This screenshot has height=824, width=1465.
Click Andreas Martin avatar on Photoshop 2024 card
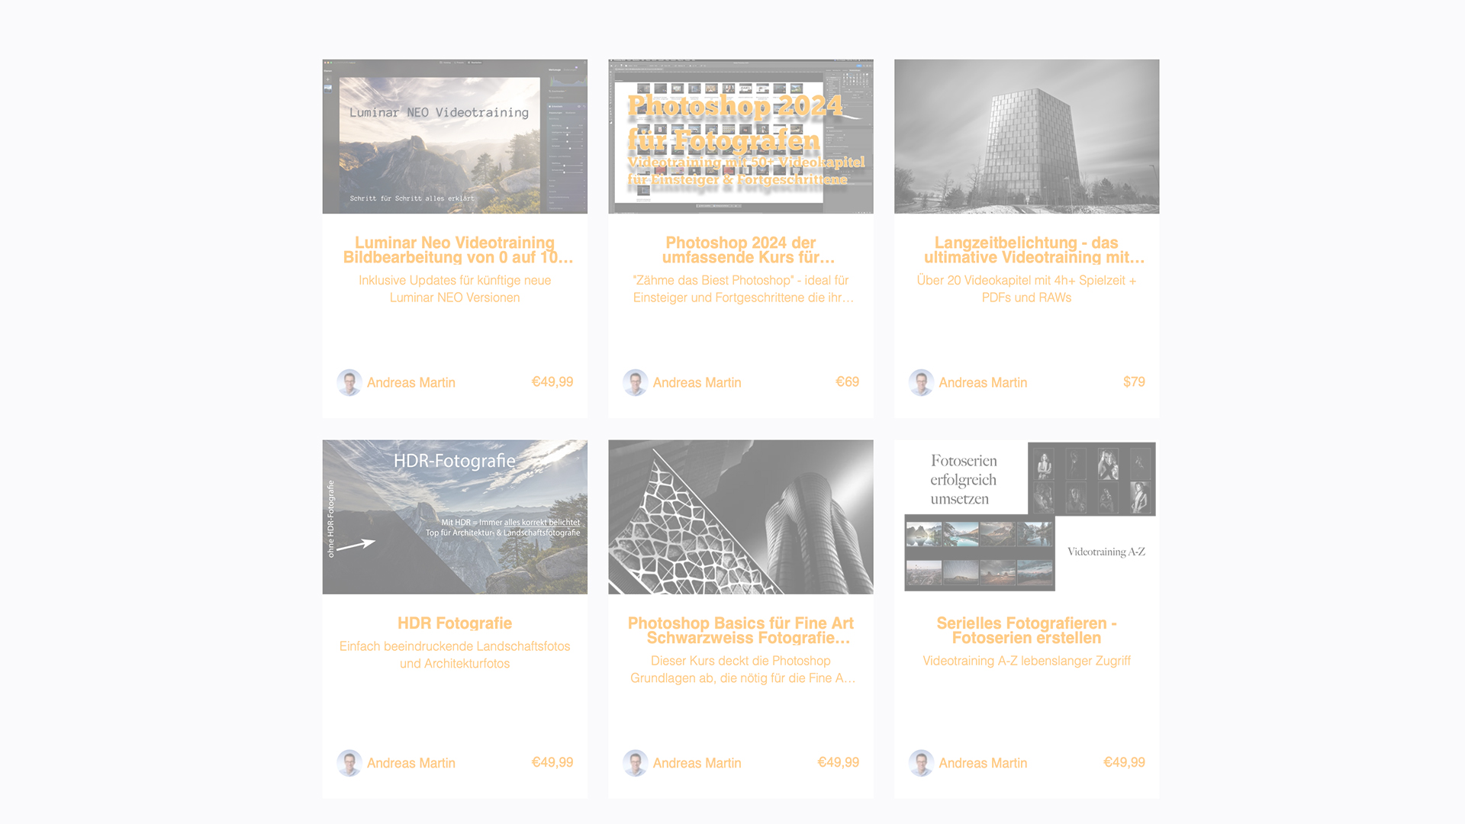click(x=636, y=382)
